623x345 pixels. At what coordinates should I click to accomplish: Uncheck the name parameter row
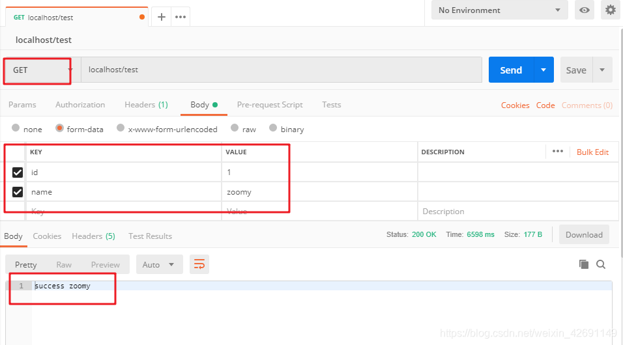click(x=18, y=192)
